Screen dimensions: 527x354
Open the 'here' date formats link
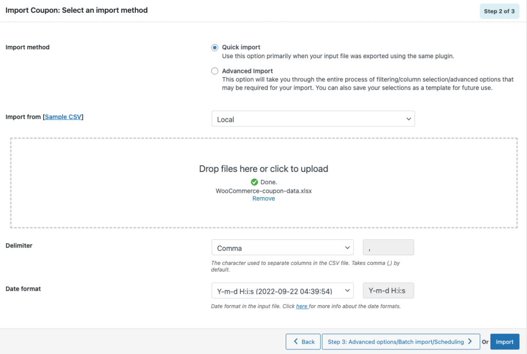coord(302,306)
